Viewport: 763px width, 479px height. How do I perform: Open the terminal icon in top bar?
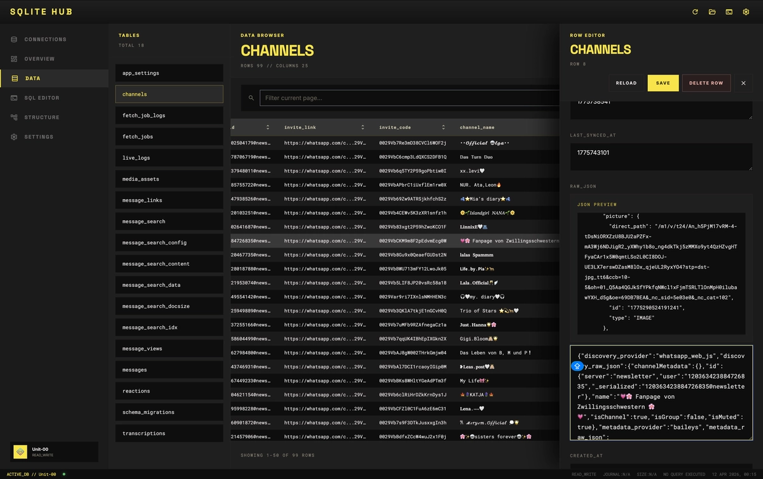click(x=729, y=12)
